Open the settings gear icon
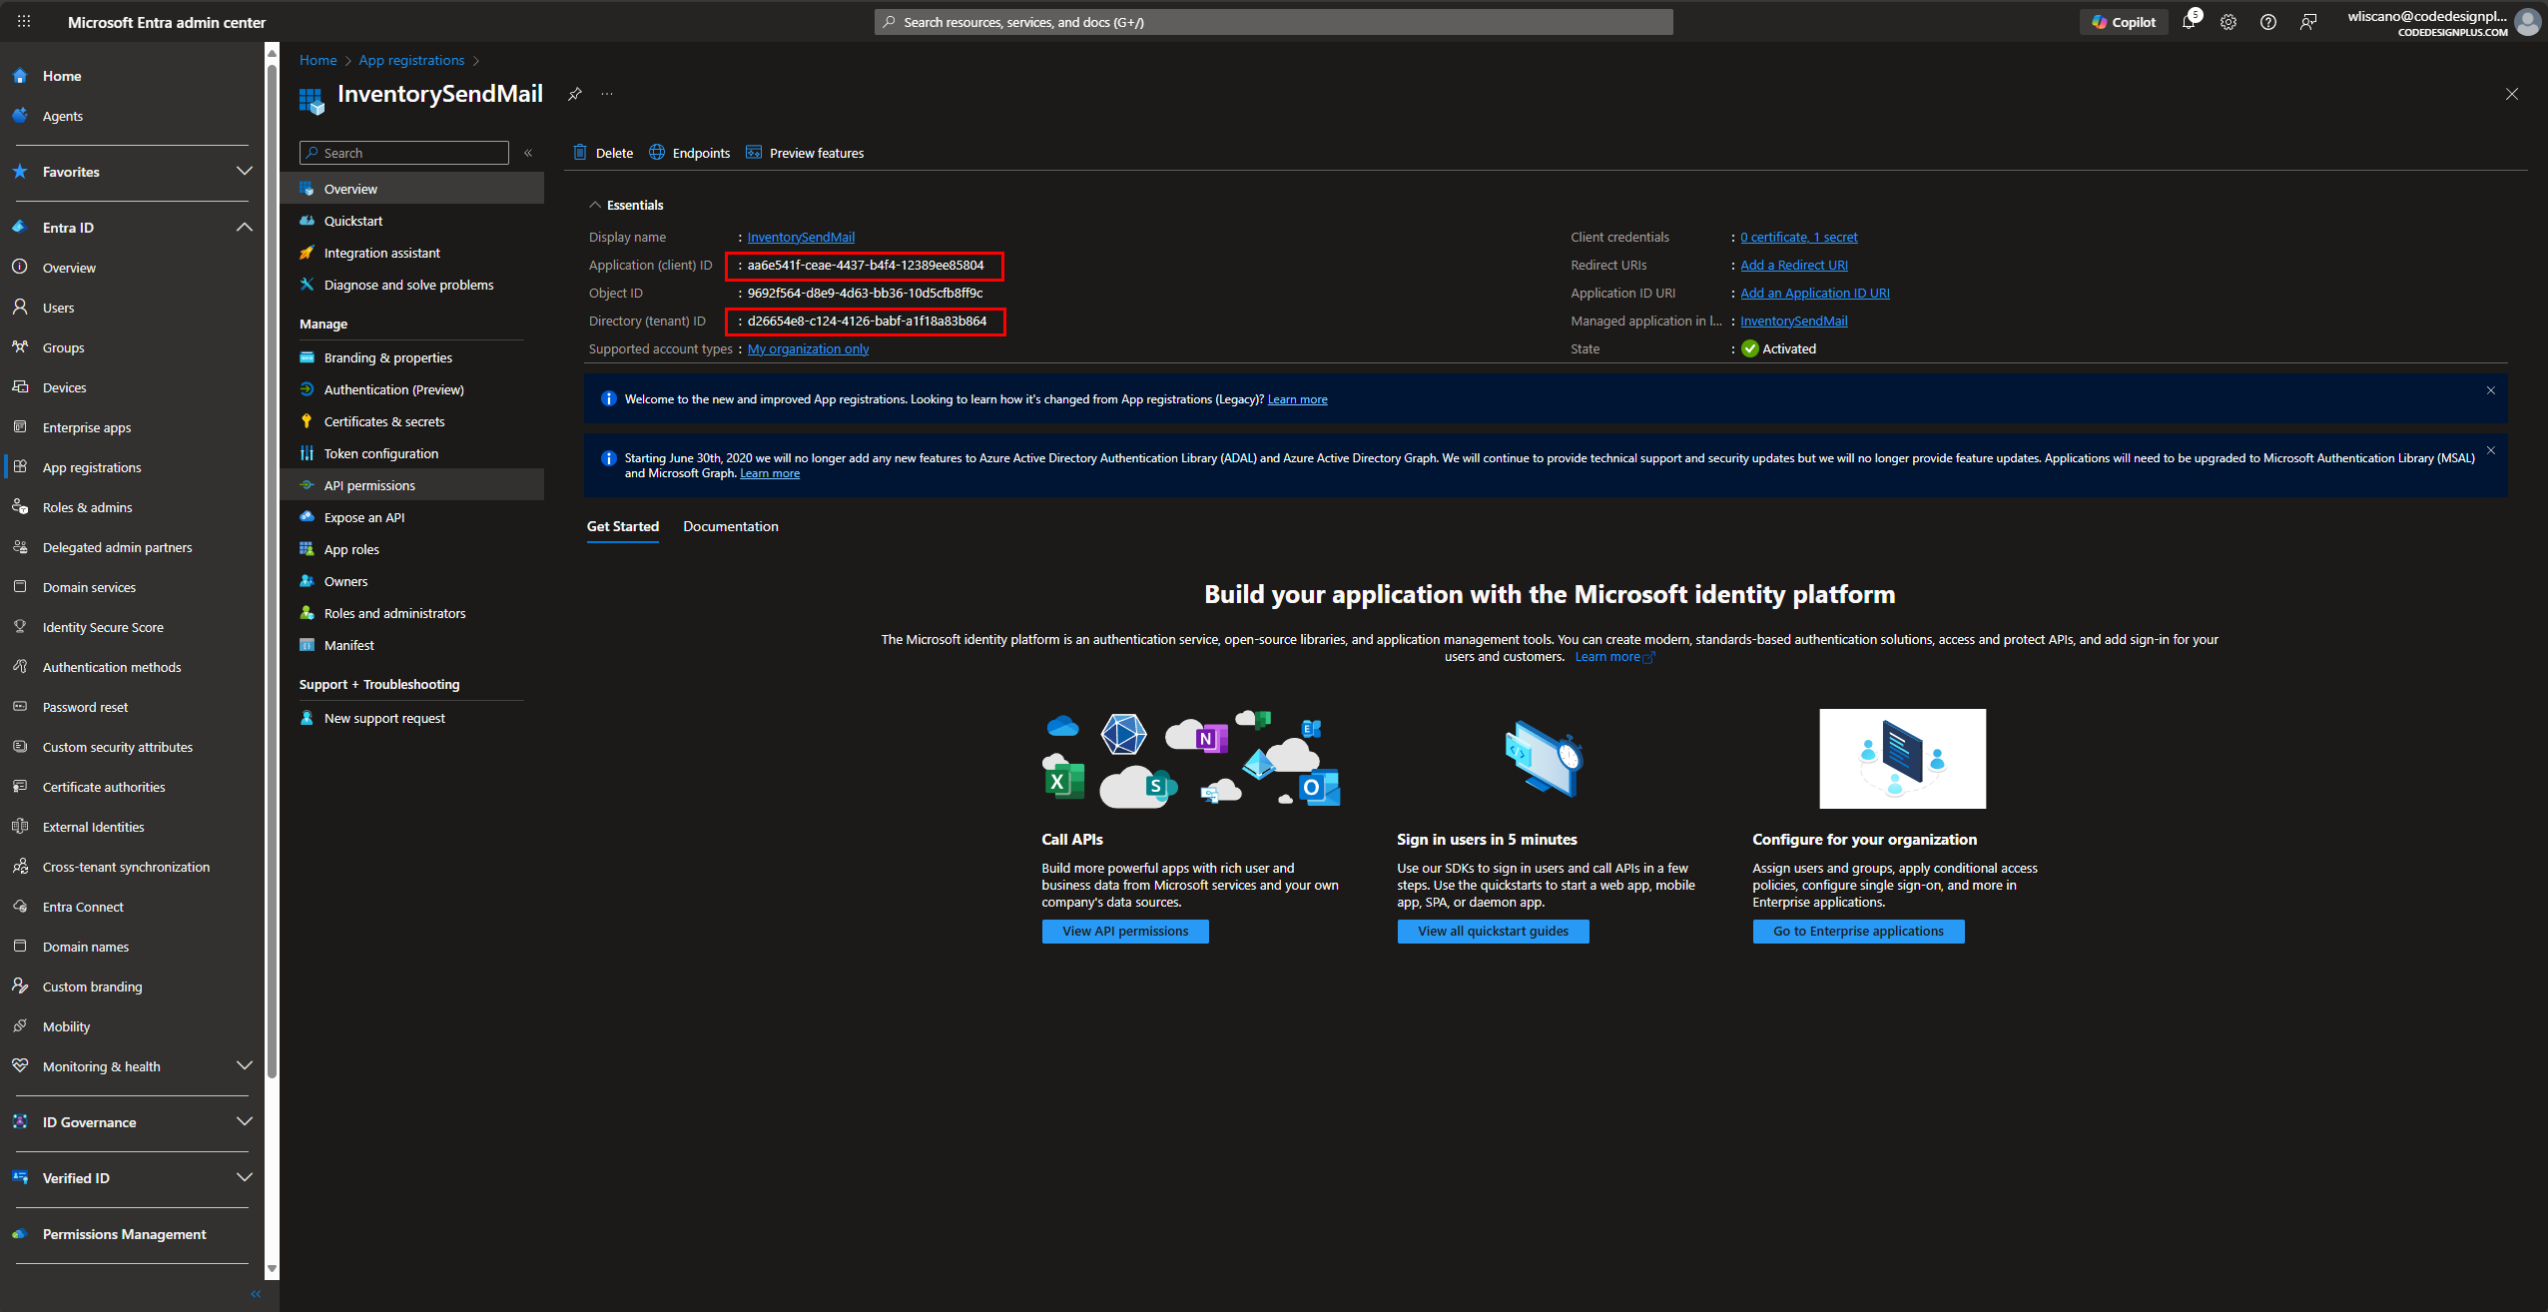This screenshot has height=1312, width=2548. click(2229, 21)
